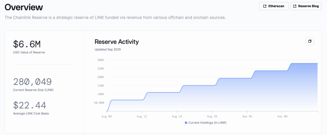Select the $6.6M reserve value

coord(27,44)
